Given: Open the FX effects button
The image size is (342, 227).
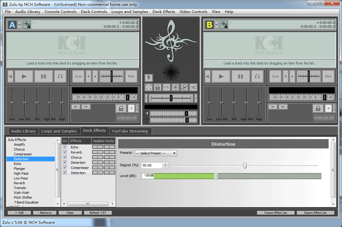Looking at the screenshot, I should [166, 87].
